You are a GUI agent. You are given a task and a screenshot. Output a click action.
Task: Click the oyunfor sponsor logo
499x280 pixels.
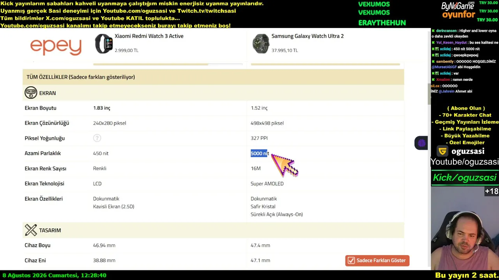pyautogui.click(x=459, y=15)
